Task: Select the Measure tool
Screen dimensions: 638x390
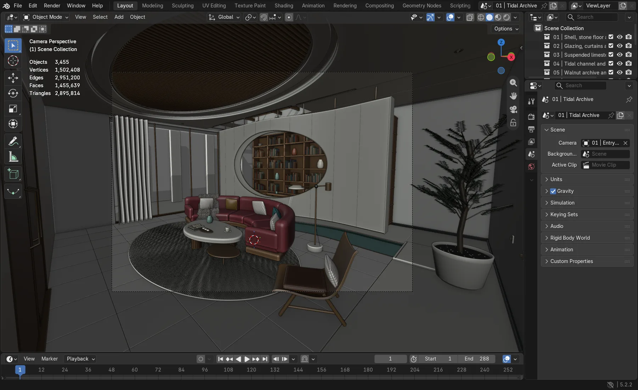Action: click(13, 157)
